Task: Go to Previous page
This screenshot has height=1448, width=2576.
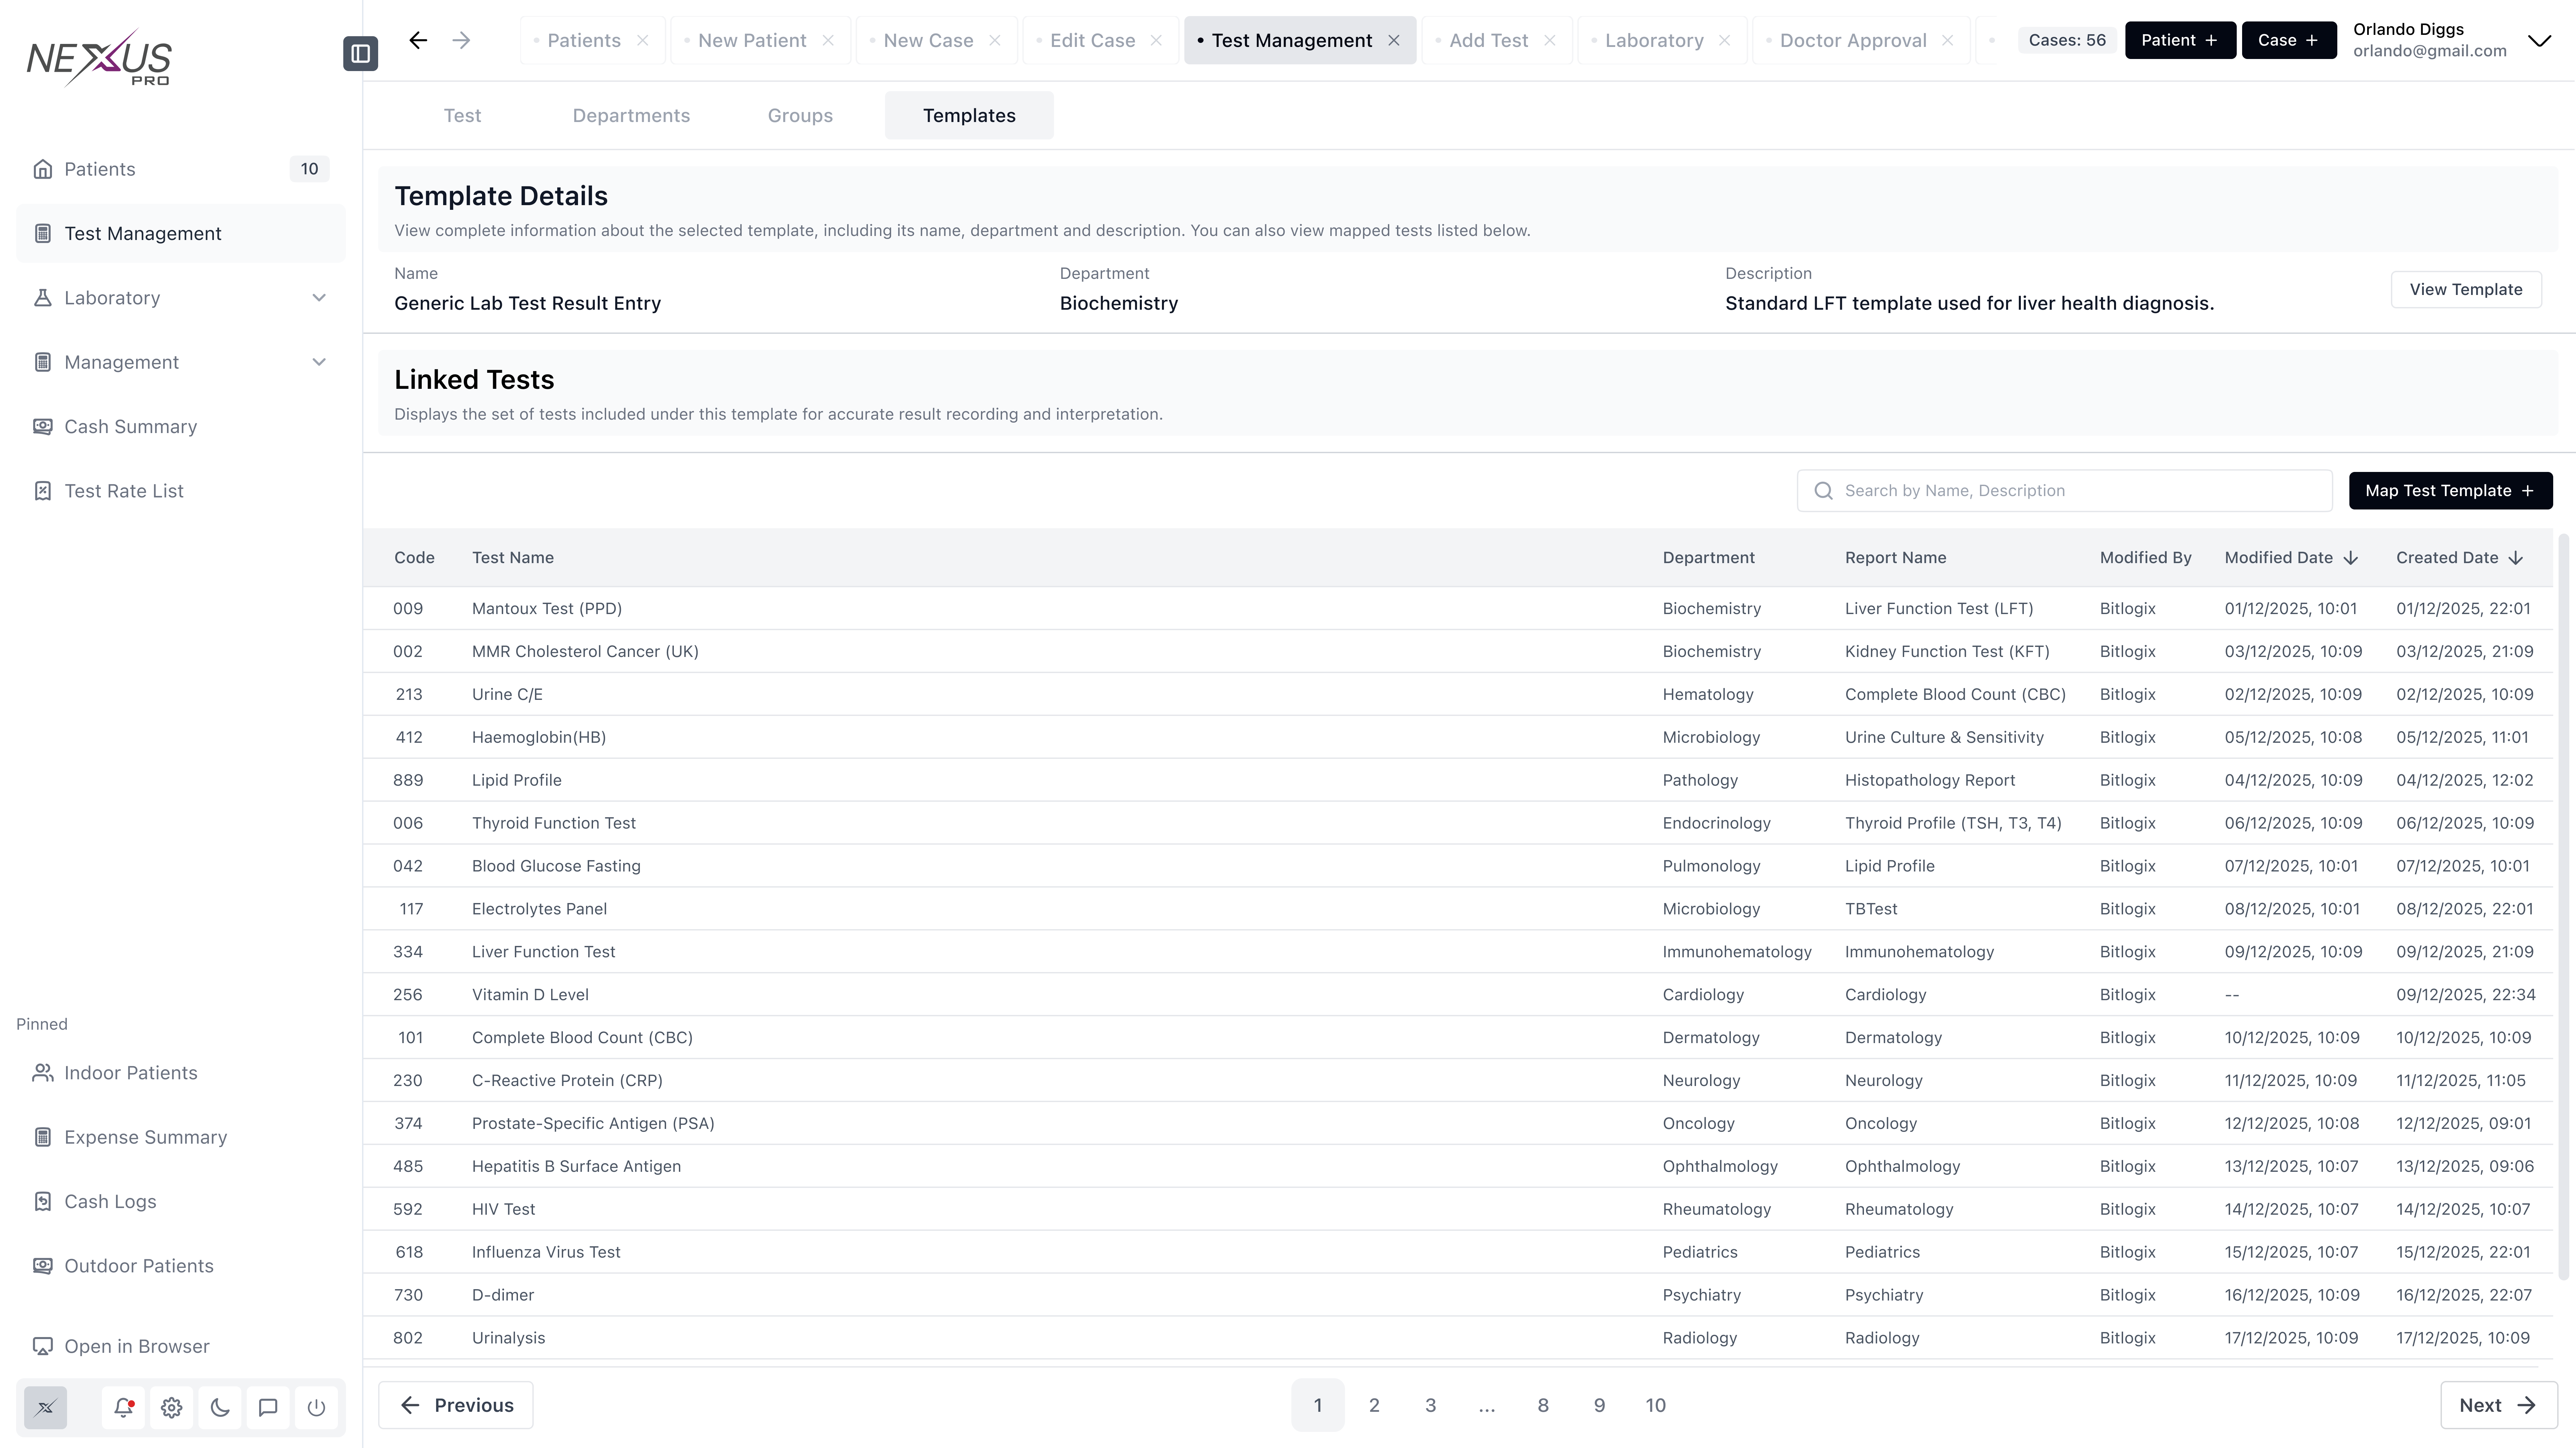Action: pyautogui.click(x=456, y=1405)
